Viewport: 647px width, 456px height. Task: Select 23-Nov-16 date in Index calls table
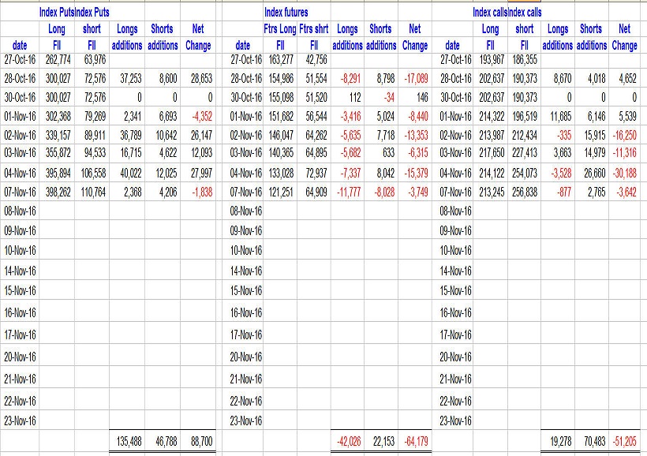pyautogui.click(x=456, y=421)
